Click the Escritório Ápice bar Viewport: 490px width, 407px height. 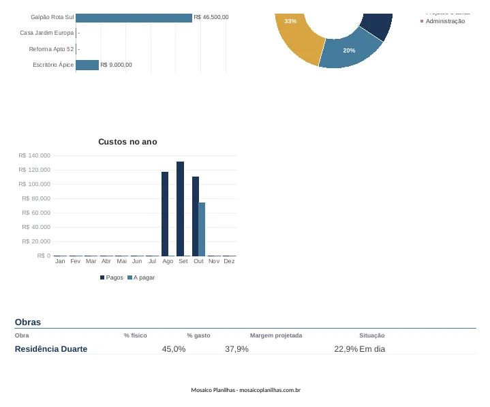(x=87, y=65)
